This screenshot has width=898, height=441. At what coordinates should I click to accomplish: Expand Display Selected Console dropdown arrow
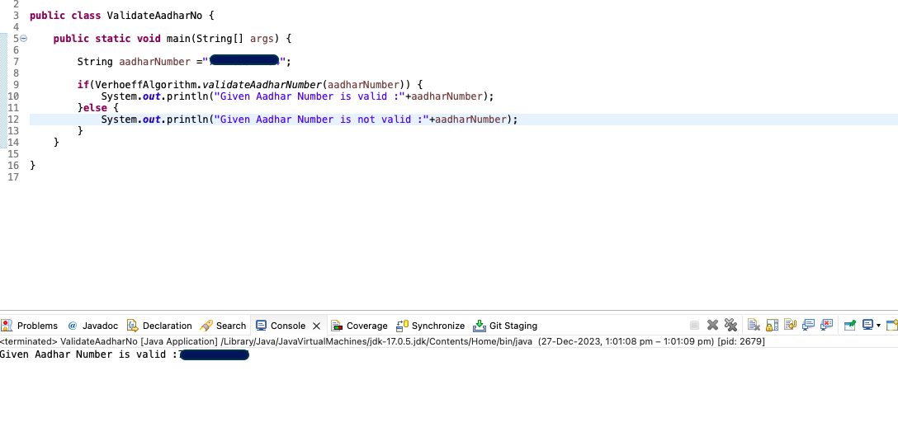click(878, 326)
